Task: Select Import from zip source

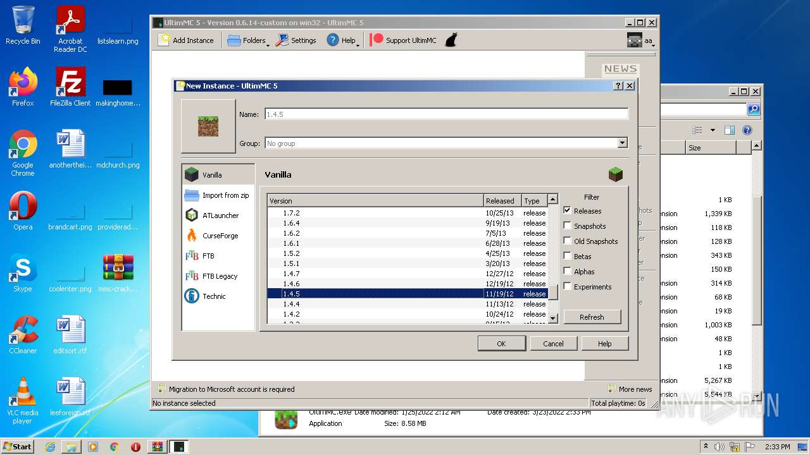Action: [218, 195]
